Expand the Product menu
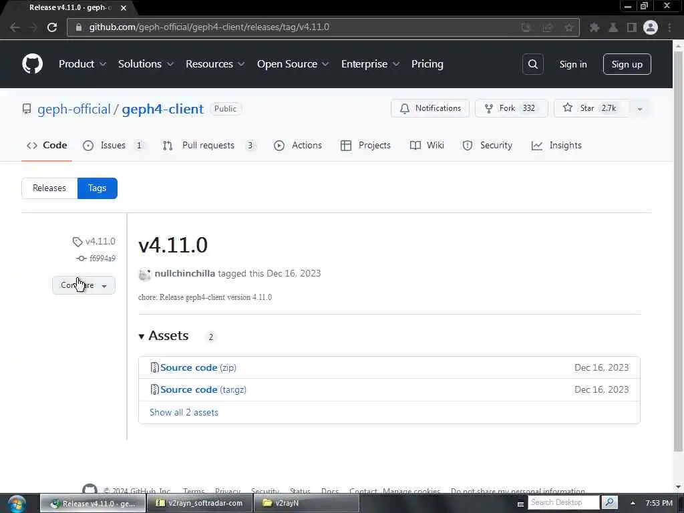 (82, 64)
